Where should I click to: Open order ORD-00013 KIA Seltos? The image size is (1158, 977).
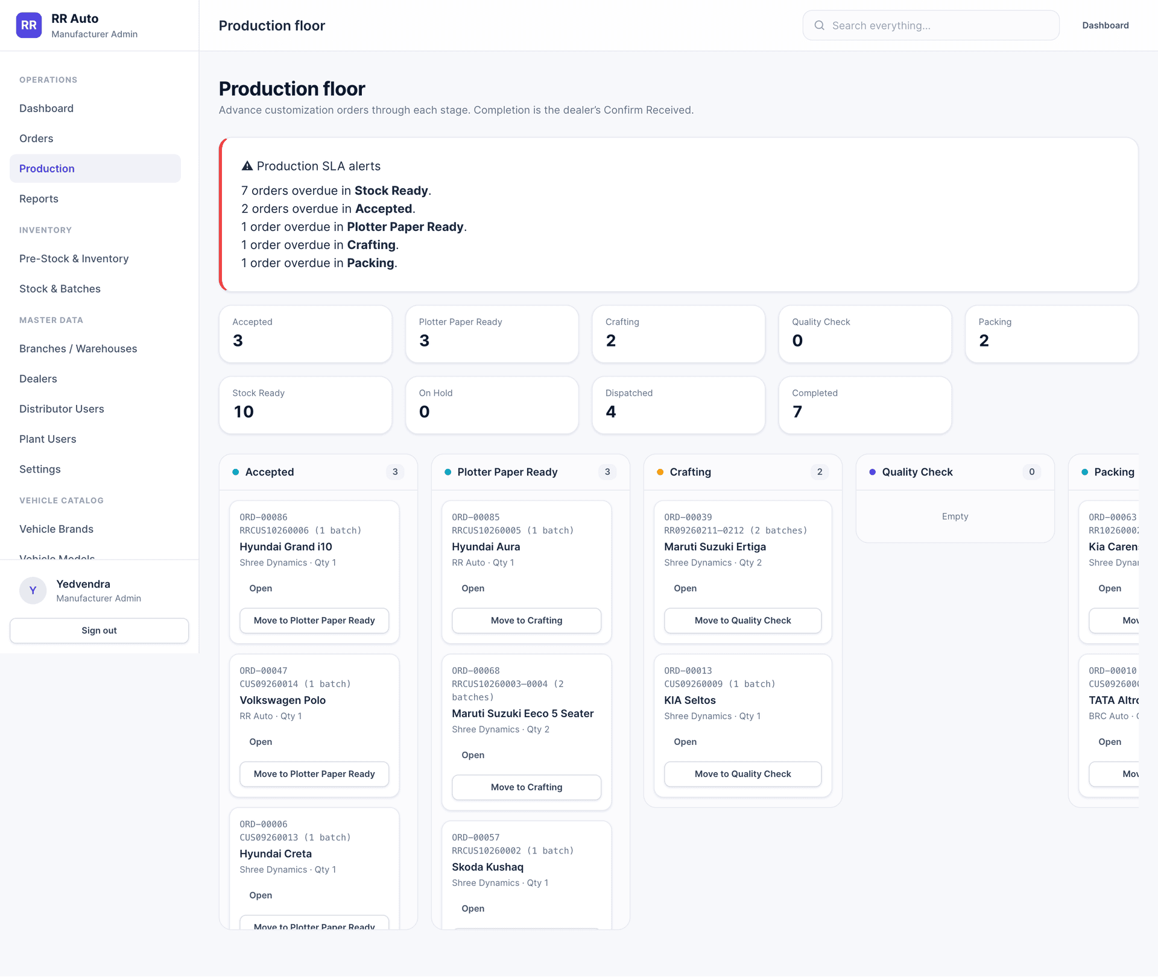tap(685, 742)
